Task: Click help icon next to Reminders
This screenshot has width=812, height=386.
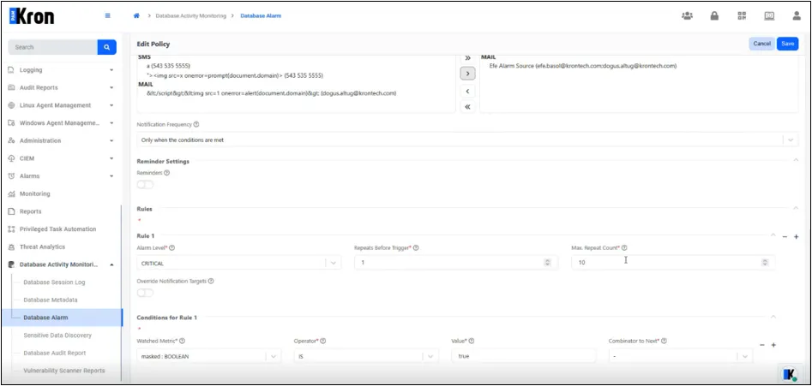Action: point(166,173)
